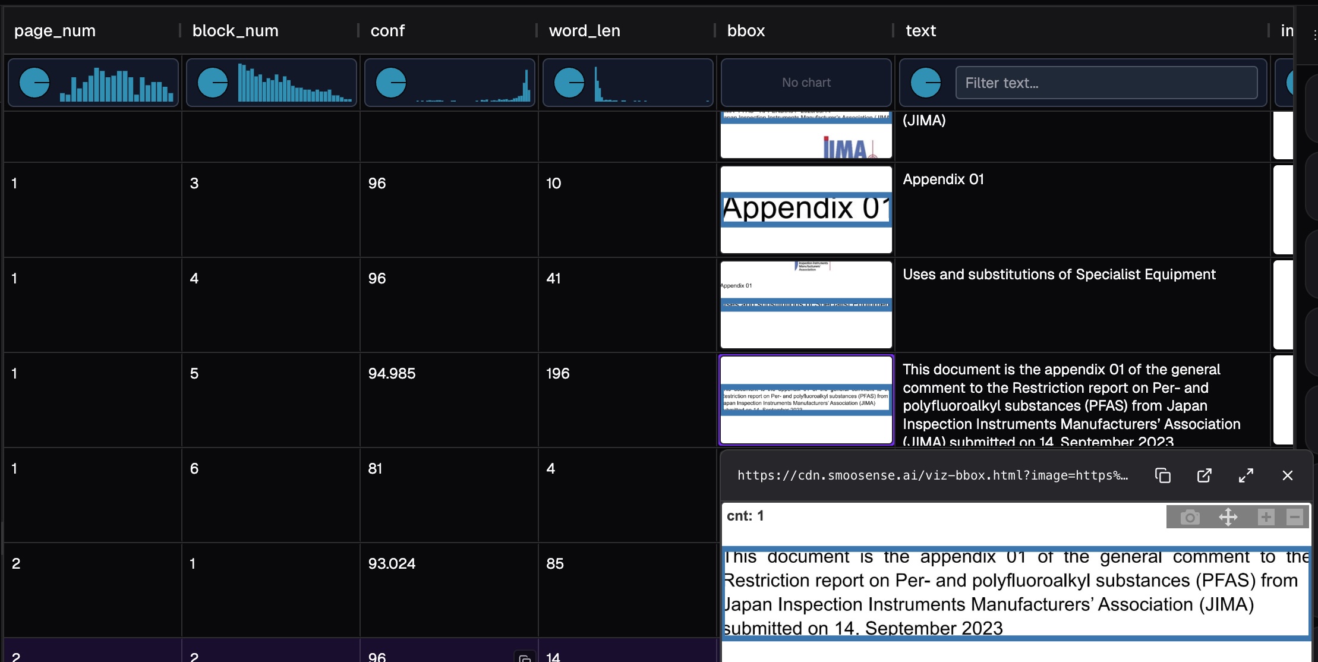The height and width of the screenshot is (662, 1318).
Task: Click the page_num pie chart icon
Action: tap(34, 83)
